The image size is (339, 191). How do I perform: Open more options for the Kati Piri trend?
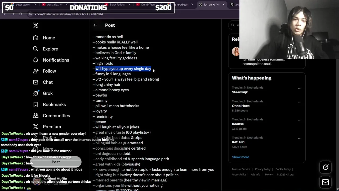[x=300, y=138]
